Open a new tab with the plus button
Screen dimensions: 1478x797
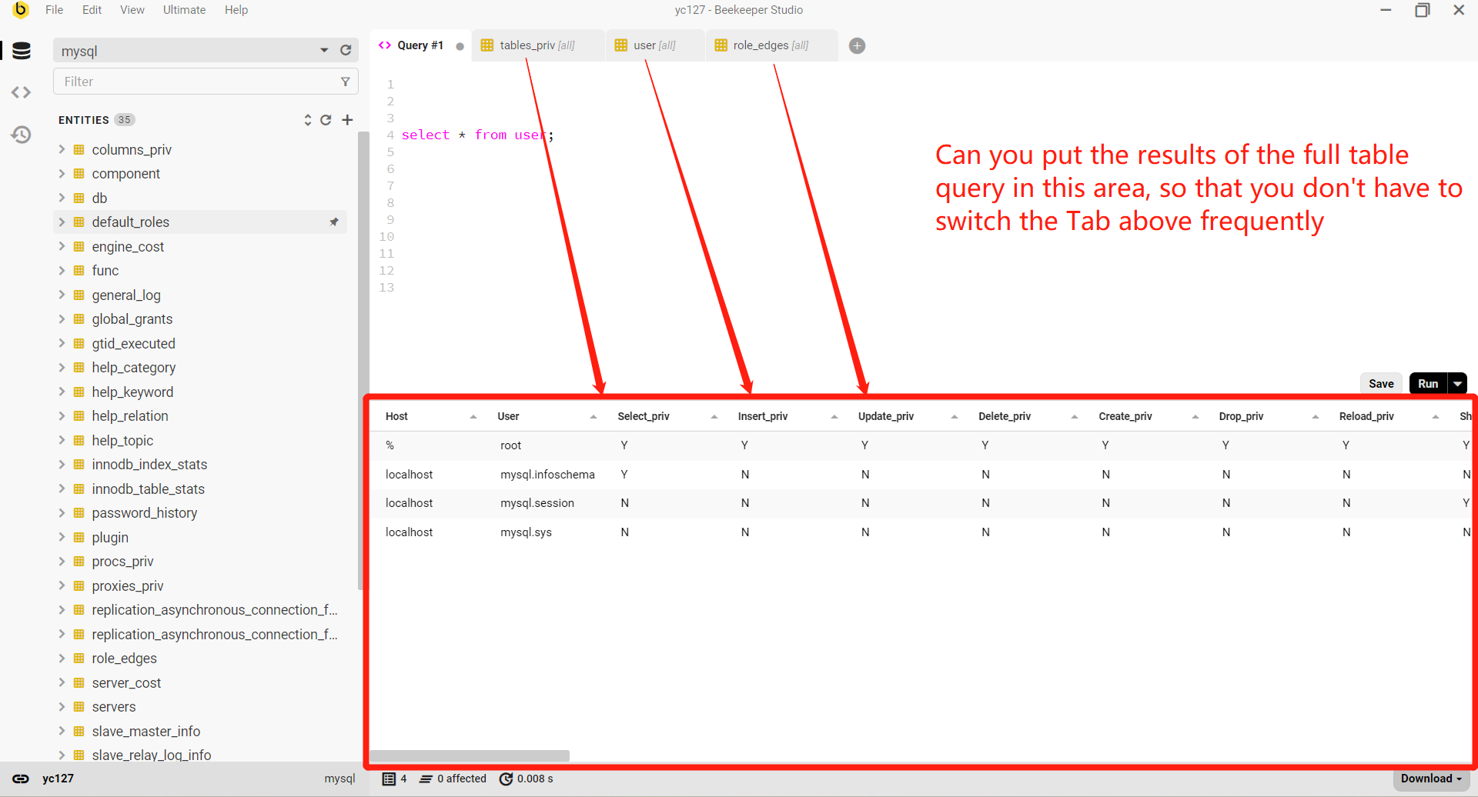[857, 45]
